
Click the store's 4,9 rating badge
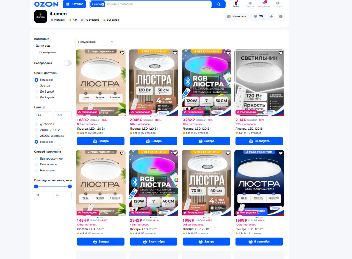tap(73, 20)
